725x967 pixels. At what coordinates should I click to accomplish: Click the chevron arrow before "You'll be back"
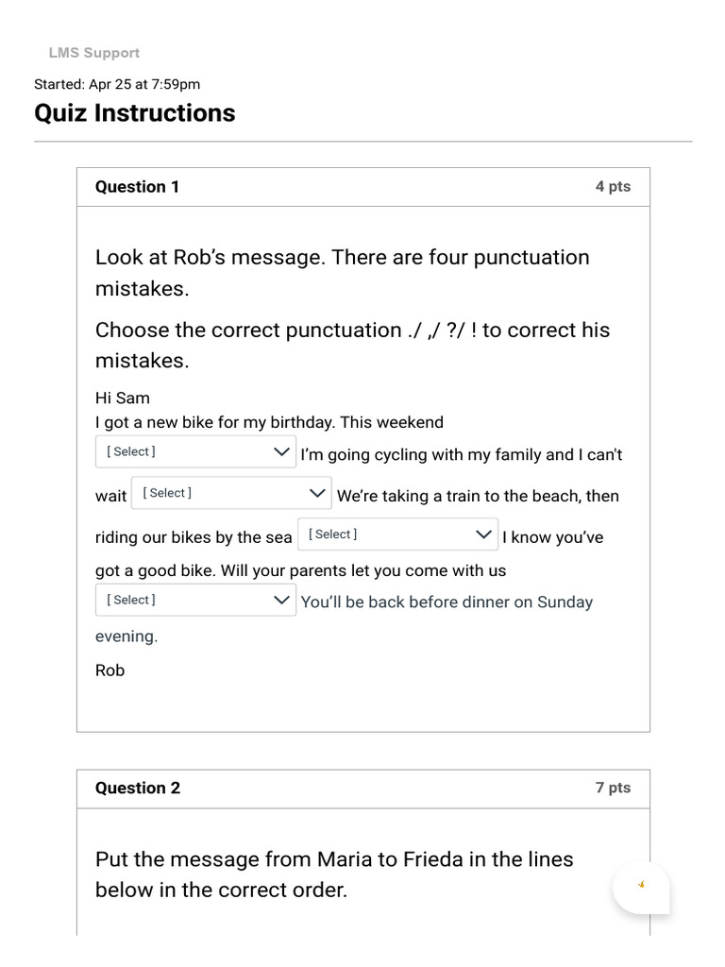[x=281, y=600]
